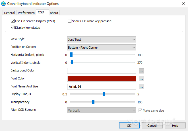Open the Align OSD Screens dropdown
Image resolution: width=188 pixels, height=131 pixels.
102,110
